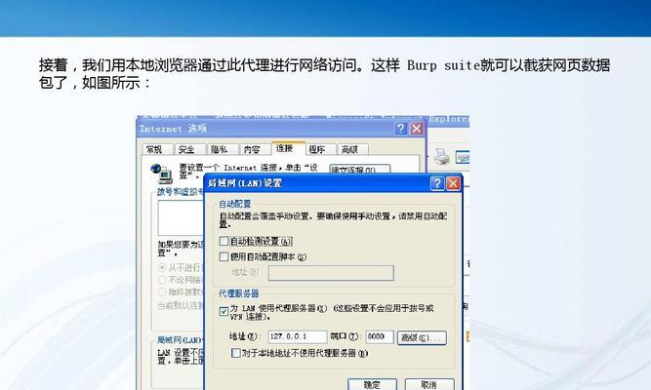Open proxy 高级 settings button
The image size is (651, 390).
tap(422, 337)
